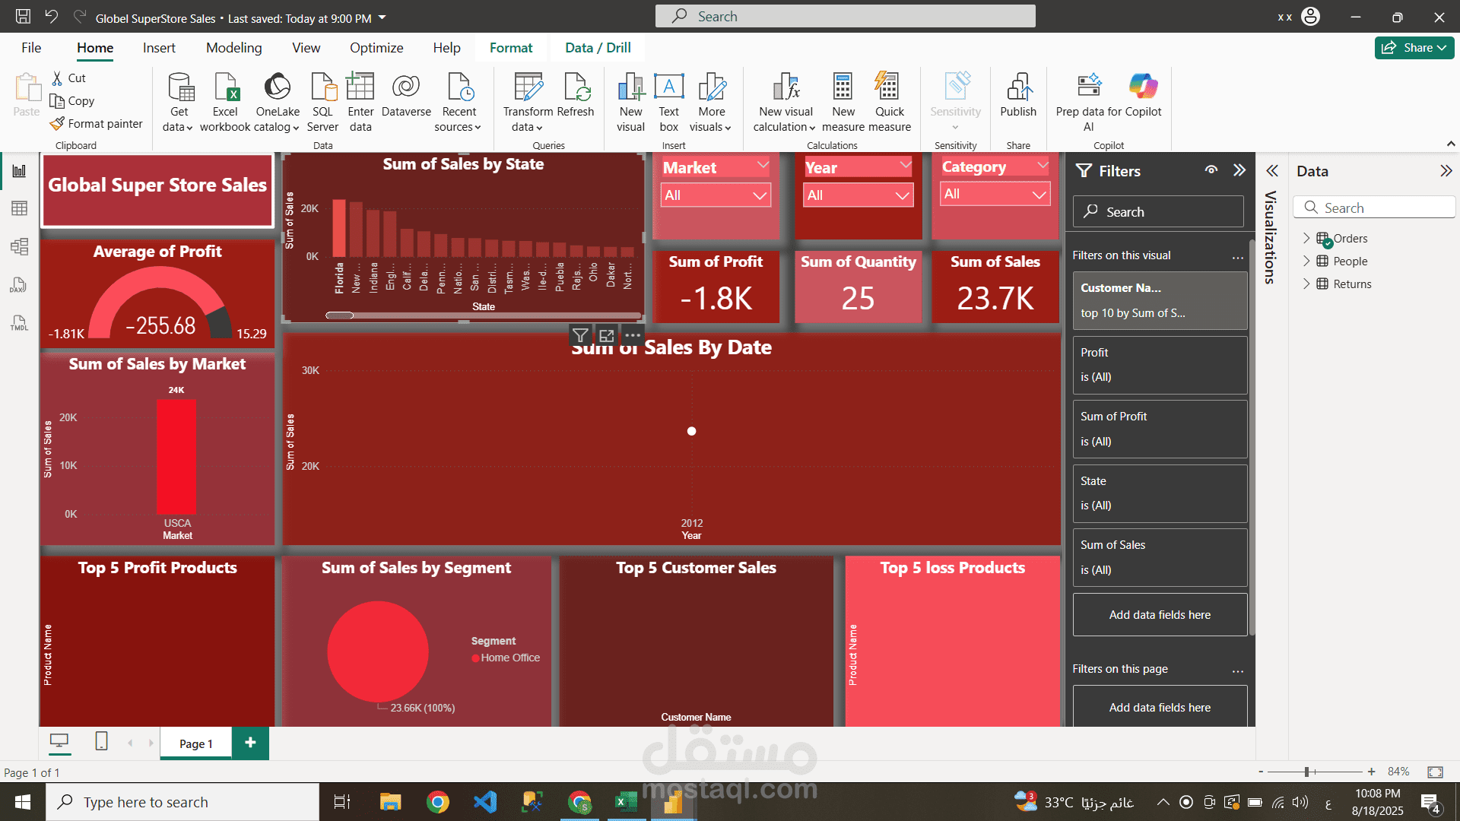This screenshot has width=1460, height=821.
Task: Open the View tab
Action: (306, 47)
